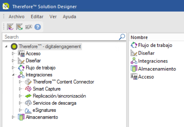
Task: Click the language translation toolbar icon
Action: 29,27
